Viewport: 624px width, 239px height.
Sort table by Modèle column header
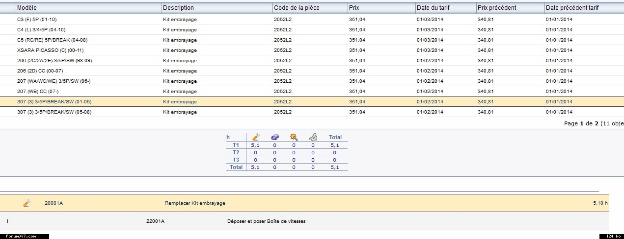(x=27, y=8)
